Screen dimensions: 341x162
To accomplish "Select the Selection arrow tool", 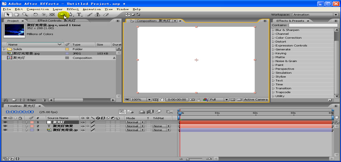I will (x=8, y=15).
